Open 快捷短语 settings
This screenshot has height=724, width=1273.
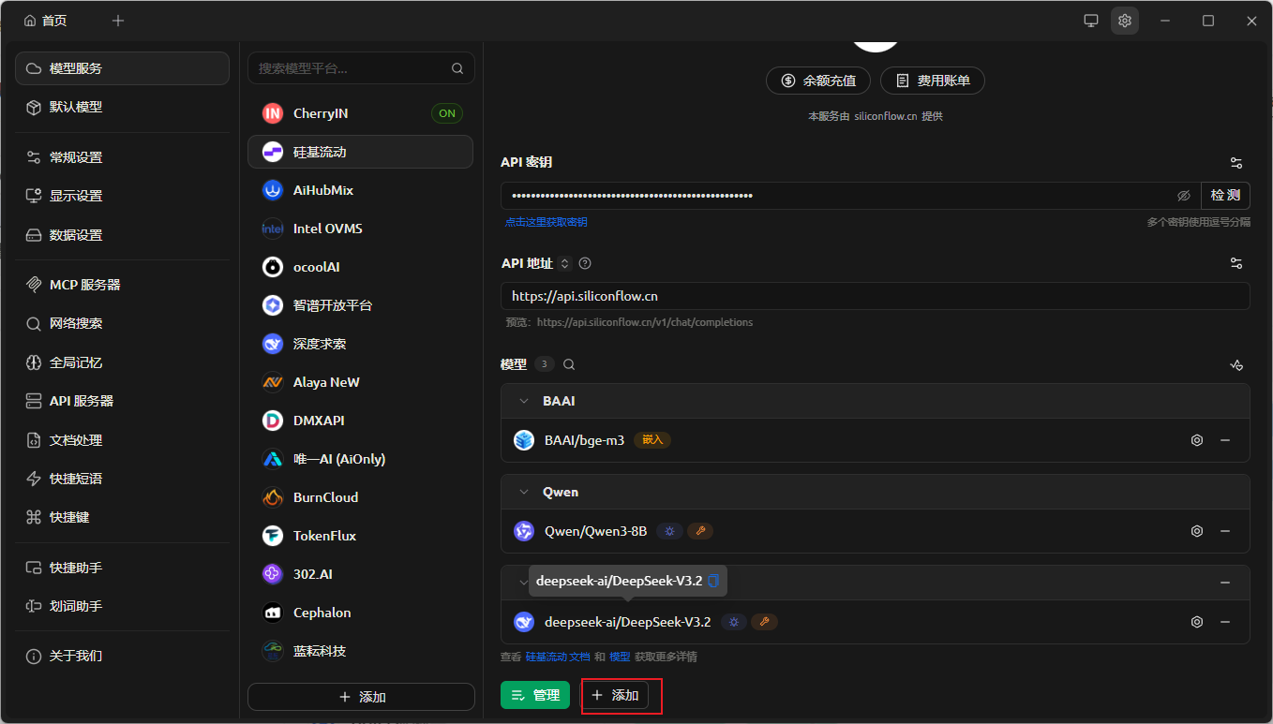coord(122,479)
